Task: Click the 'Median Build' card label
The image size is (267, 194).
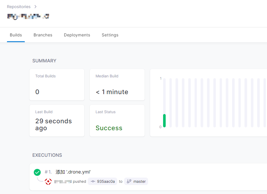Action: pyautogui.click(x=107, y=76)
